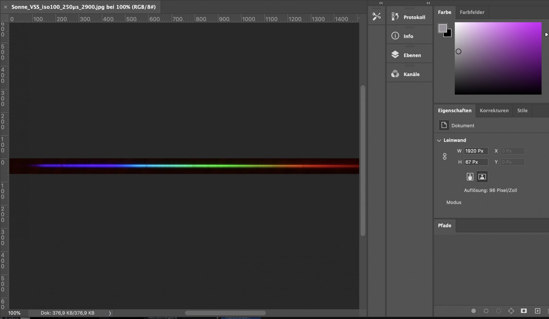This screenshot has width=549, height=319.
Task: Stroke path with brush circle icon
Action: click(486, 311)
